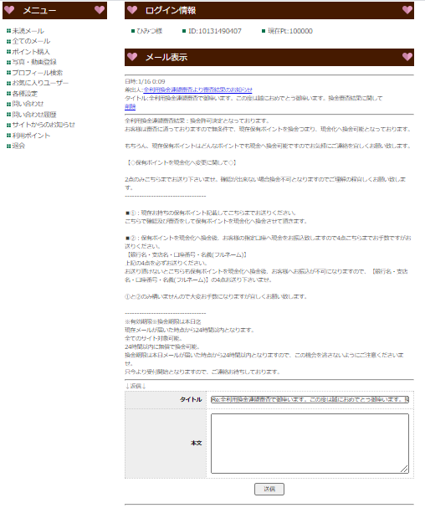
Task: Open the sender name link
Action: (x=197, y=90)
